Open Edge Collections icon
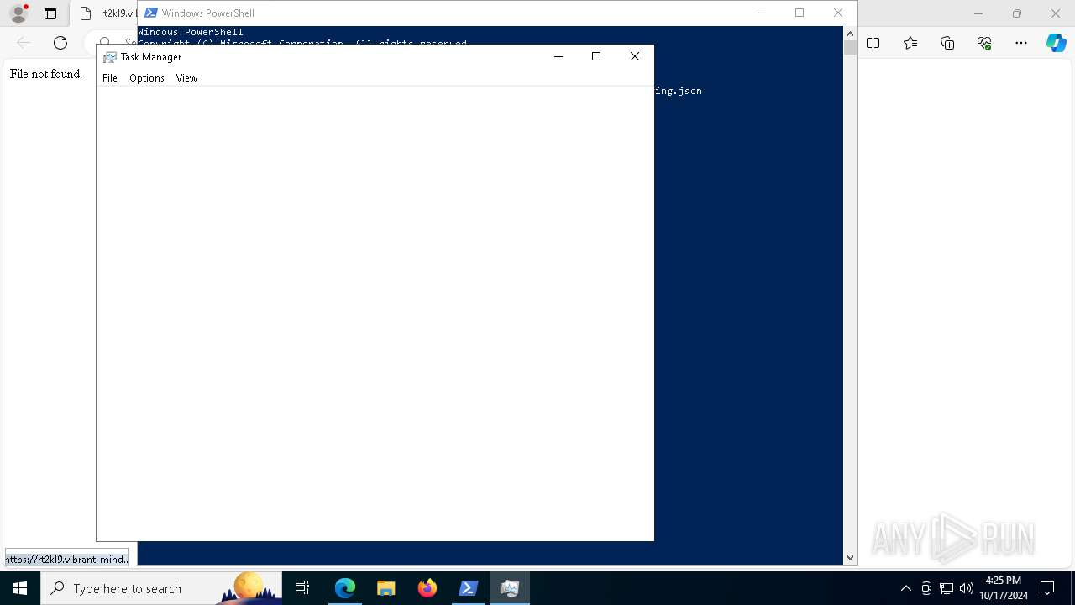 pyautogui.click(x=947, y=43)
